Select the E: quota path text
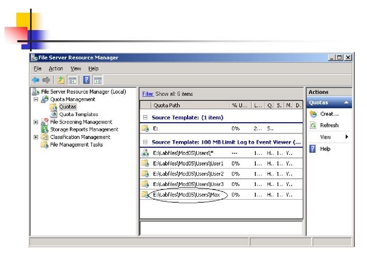367x275 pixels. coord(155,128)
